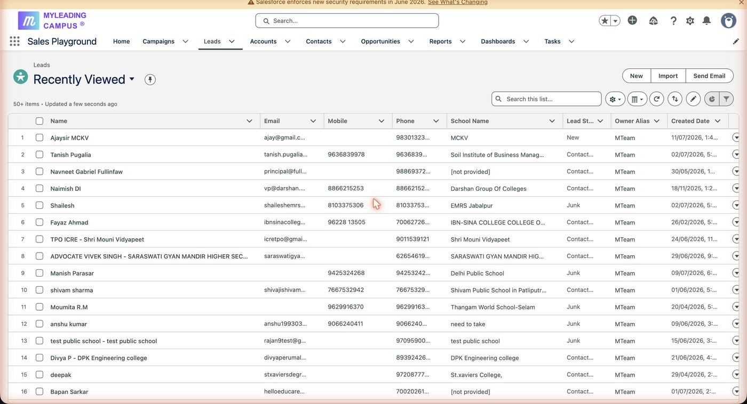Dismiss the security warning banner
The image size is (747, 404).
click(741, 3)
